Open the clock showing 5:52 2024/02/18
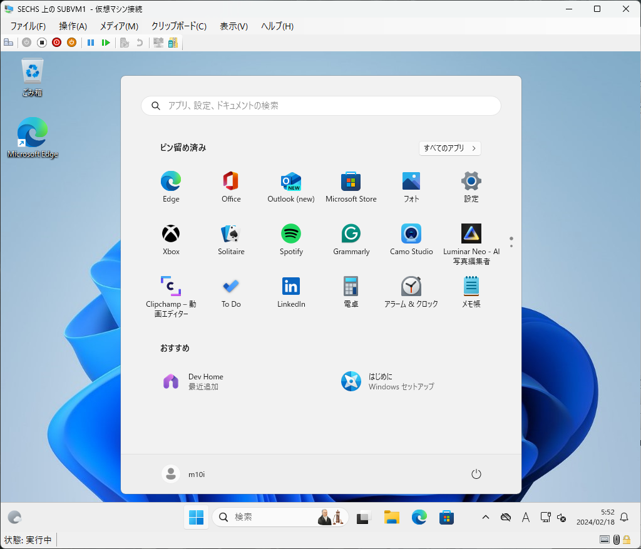Viewport: 641px width, 549px height. pyautogui.click(x=595, y=517)
